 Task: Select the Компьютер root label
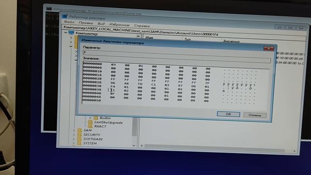coord(86,34)
